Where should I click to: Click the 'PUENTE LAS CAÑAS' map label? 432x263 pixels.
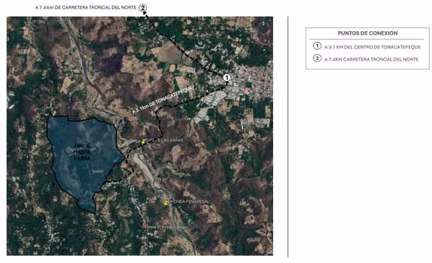165,140
